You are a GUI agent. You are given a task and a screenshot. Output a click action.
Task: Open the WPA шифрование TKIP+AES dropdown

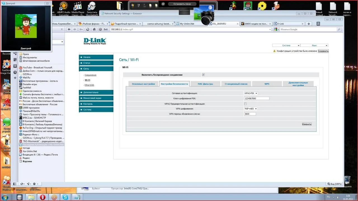click(250, 109)
